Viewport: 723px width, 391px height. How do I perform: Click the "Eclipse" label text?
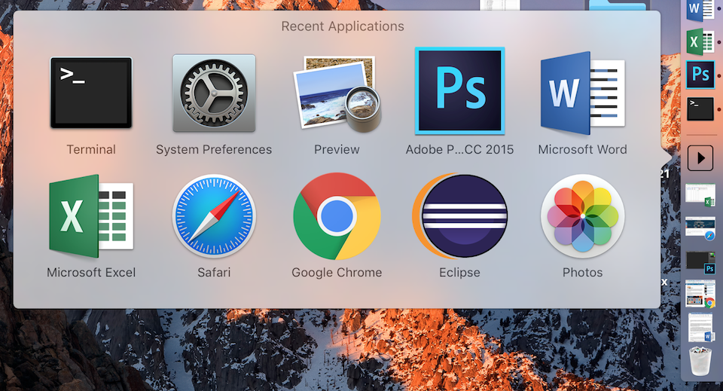click(459, 273)
